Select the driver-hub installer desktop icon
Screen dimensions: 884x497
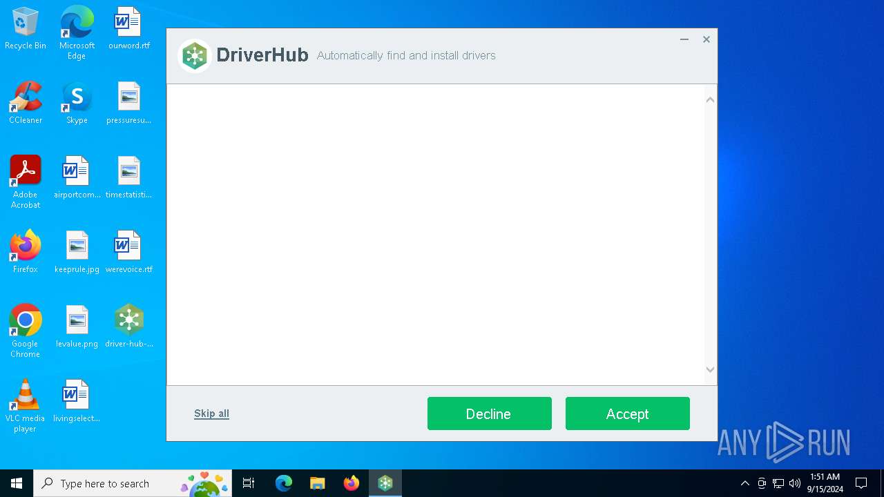129,327
